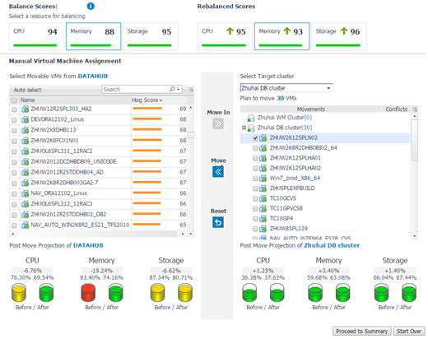428x339 pixels.
Task: Click the VM icon of NAV_ORA12102_Linux
Action: point(26,193)
